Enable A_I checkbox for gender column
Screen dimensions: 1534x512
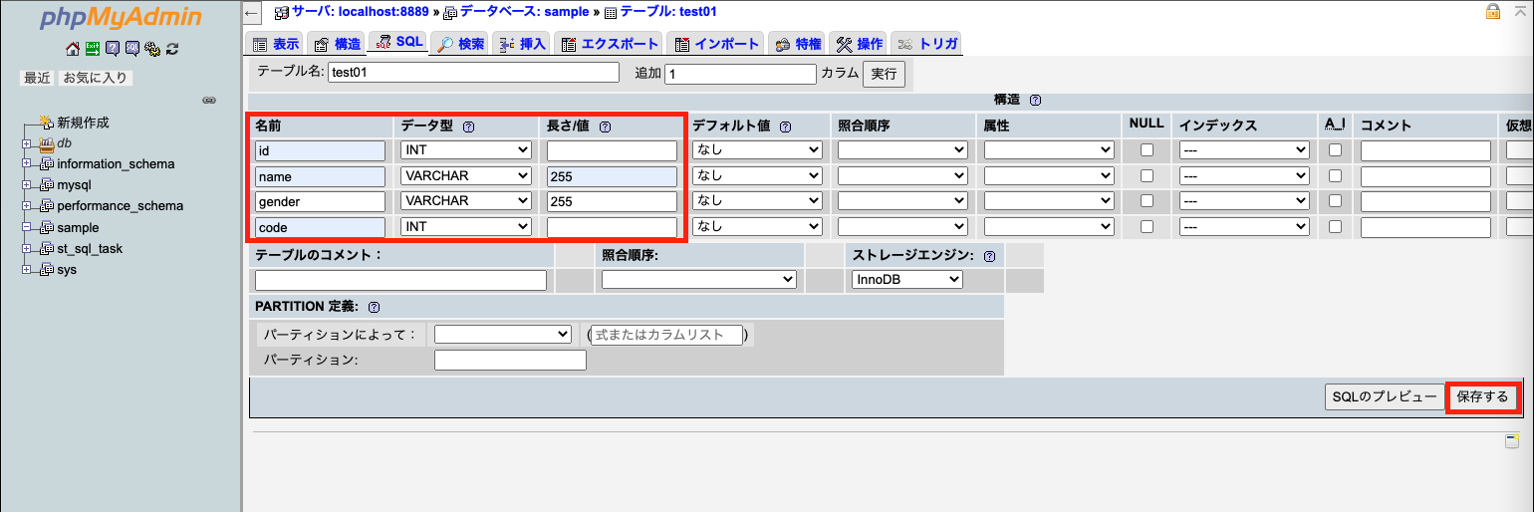pos(1335,201)
